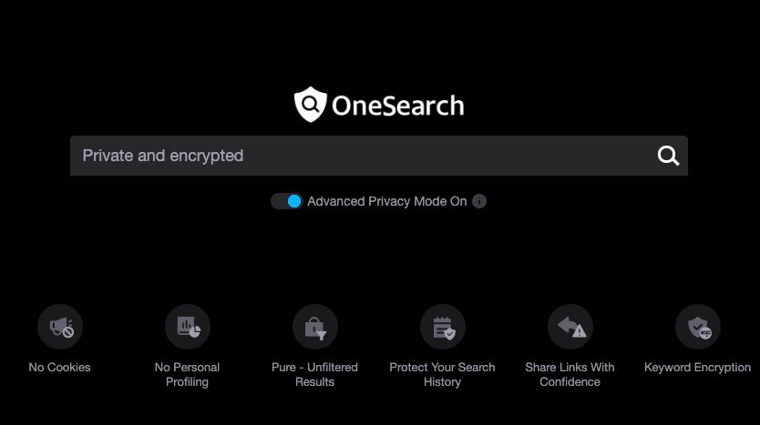
Task: Click the Protect Your Search History label
Action: point(443,374)
